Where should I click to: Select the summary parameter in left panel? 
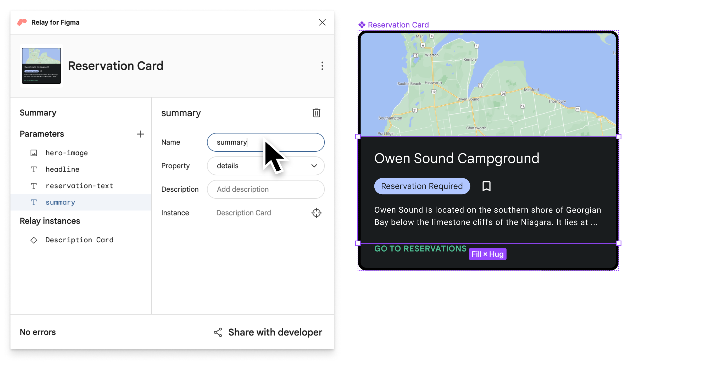point(60,202)
